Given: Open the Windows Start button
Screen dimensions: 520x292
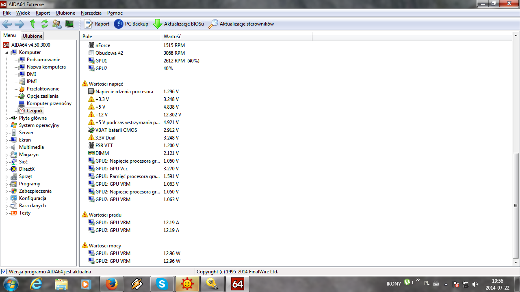Looking at the screenshot, I should [x=11, y=284].
